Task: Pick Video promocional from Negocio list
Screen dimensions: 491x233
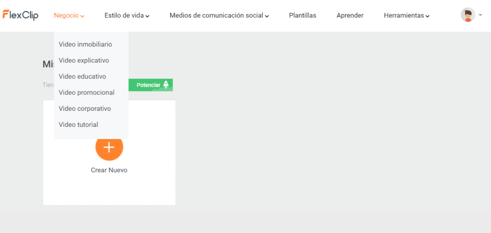Action: pos(86,93)
